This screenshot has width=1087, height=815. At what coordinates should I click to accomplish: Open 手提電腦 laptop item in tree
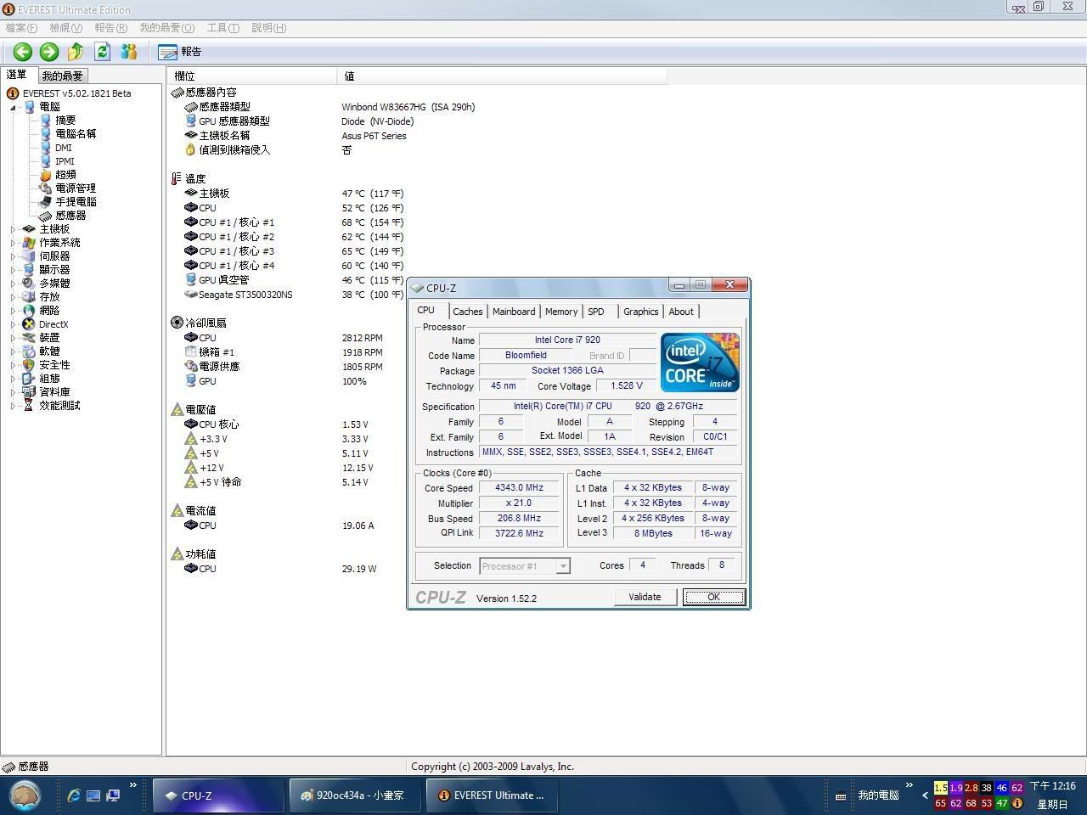pyautogui.click(x=76, y=202)
